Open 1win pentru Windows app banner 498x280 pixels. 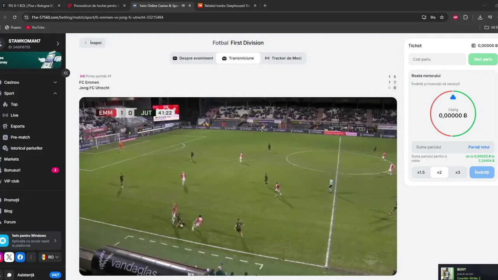click(x=31, y=241)
